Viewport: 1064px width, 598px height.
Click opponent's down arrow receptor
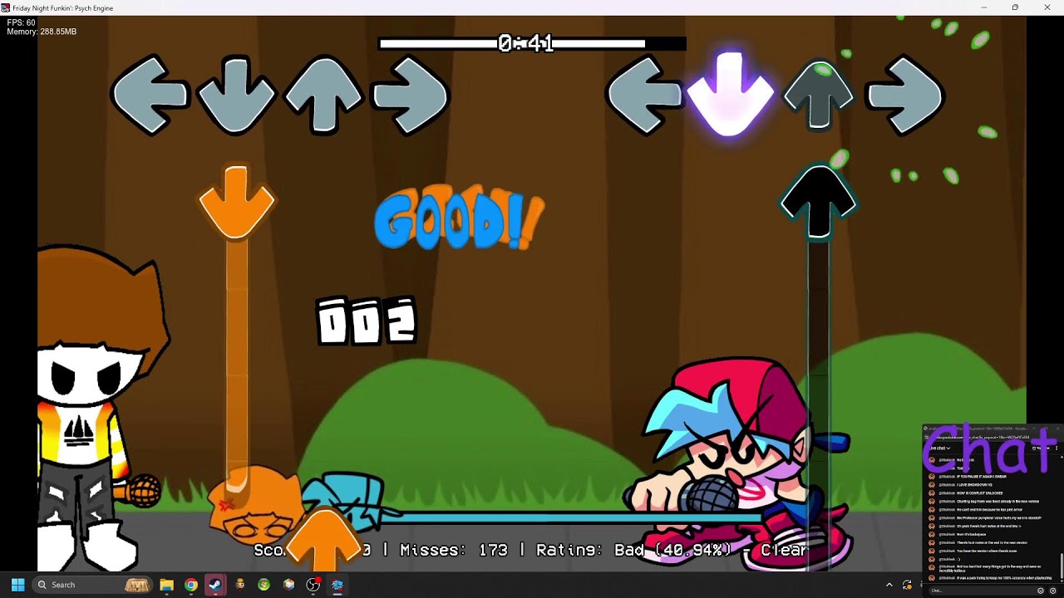[x=237, y=94]
